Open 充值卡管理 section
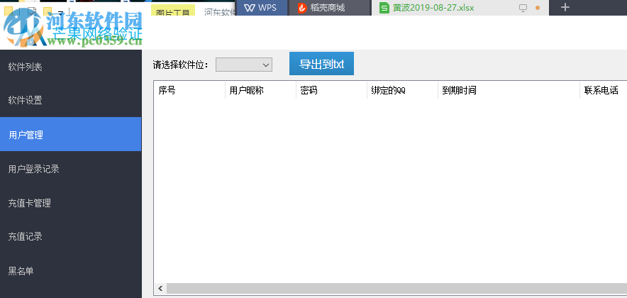Image resolution: width=627 pixels, height=298 pixels. (70, 203)
